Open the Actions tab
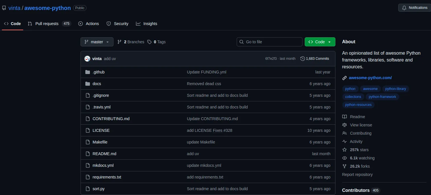The image size is (431, 195). pyautogui.click(x=88, y=24)
